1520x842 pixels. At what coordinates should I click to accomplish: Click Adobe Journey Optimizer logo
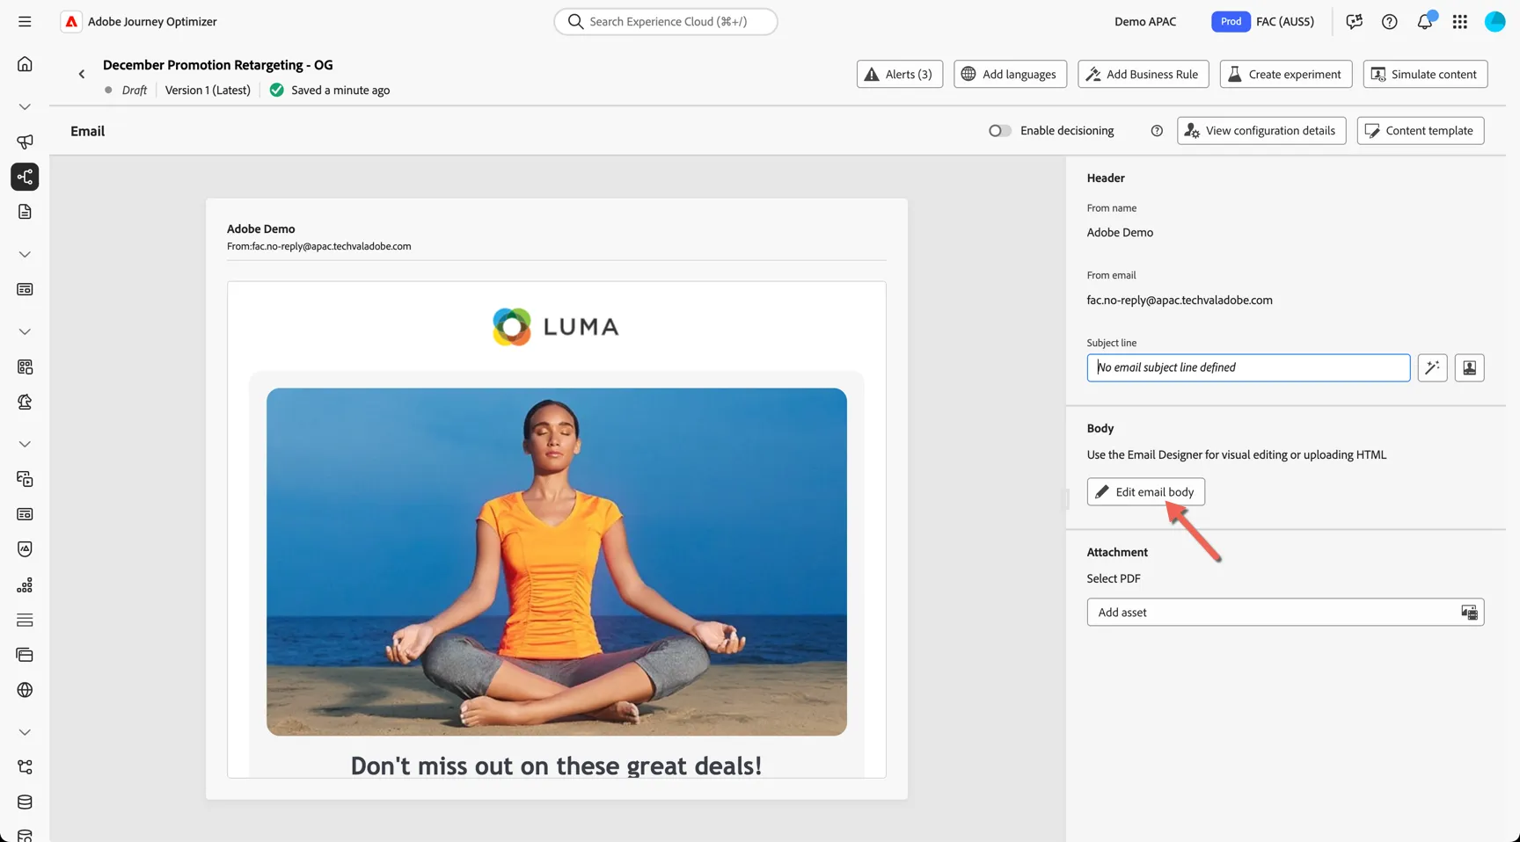71,22
